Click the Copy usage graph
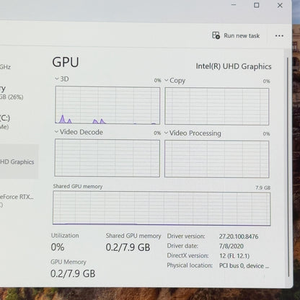The width and height of the screenshot is (300, 300). (x=217, y=107)
